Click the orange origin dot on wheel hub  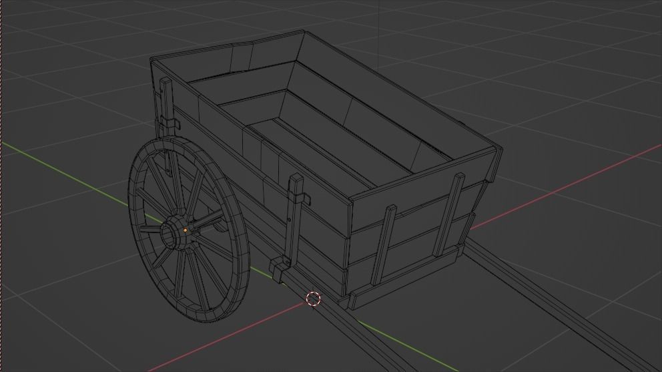(185, 230)
